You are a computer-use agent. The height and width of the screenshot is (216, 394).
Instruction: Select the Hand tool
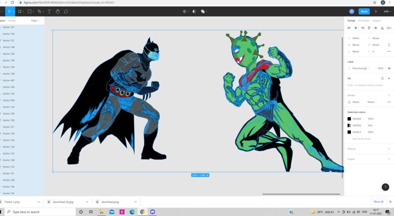coord(58,12)
